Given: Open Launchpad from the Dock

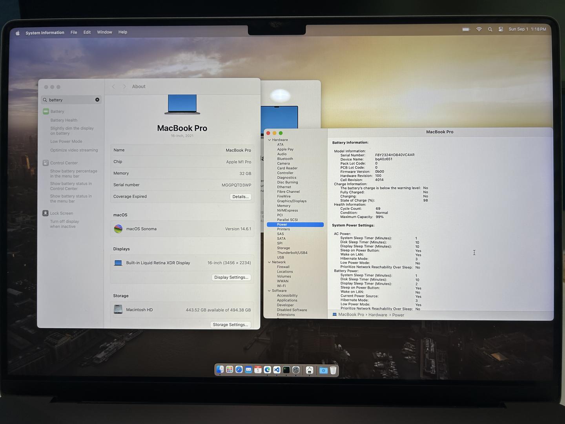Looking at the screenshot, I should 230,369.
